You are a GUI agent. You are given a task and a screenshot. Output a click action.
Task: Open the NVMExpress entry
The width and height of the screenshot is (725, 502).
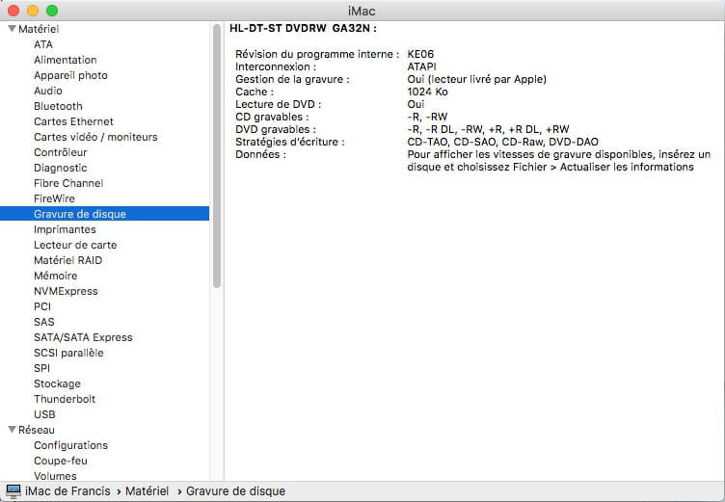[66, 291]
